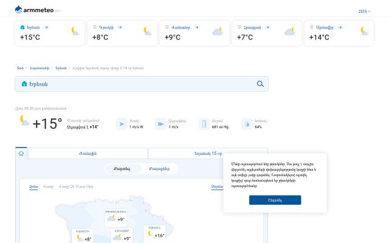The image size is (389, 243).
Task: Click the home icon inside the search field
Action: point(24,84)
